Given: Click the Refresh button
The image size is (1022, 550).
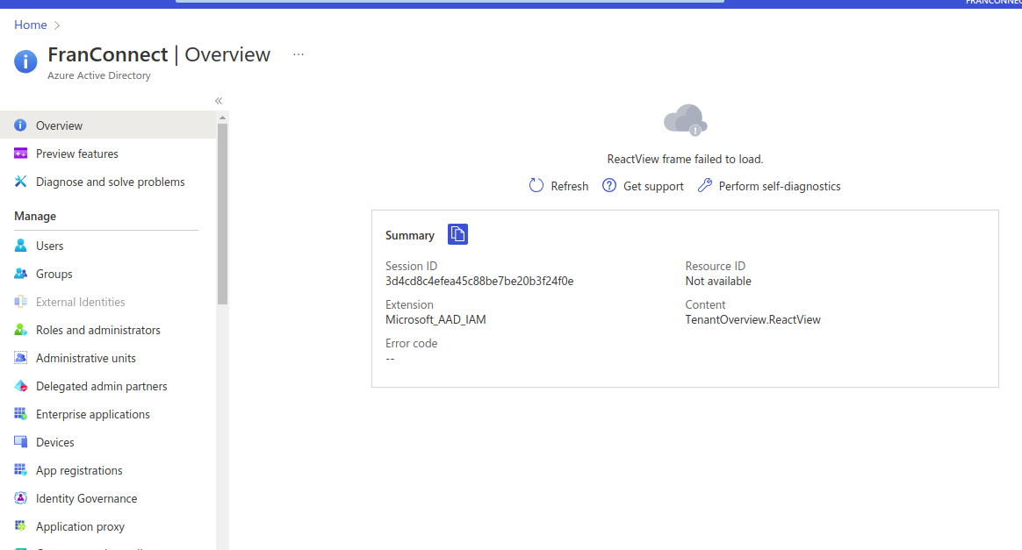Looking at the screenshot, I should 558,186.
